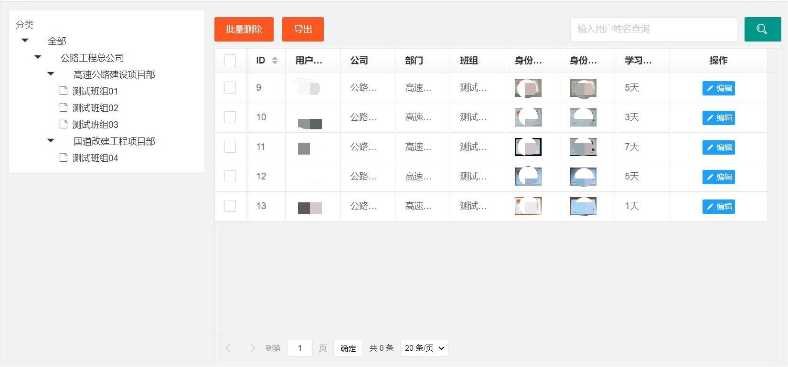
Task: Open the 20 条/页 page size dropdown
Action: pyautogui.click(x=424, y=348)
